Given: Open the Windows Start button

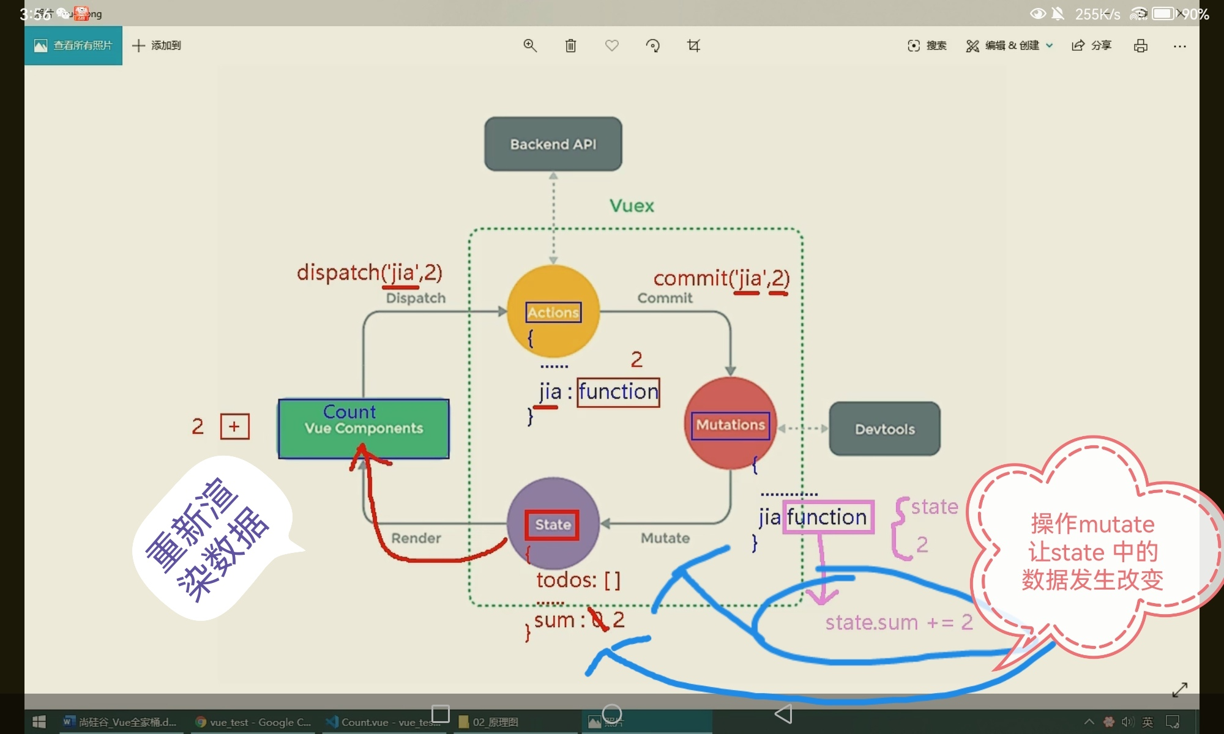Looking at the screenshot, I should (x=39, y=722).
